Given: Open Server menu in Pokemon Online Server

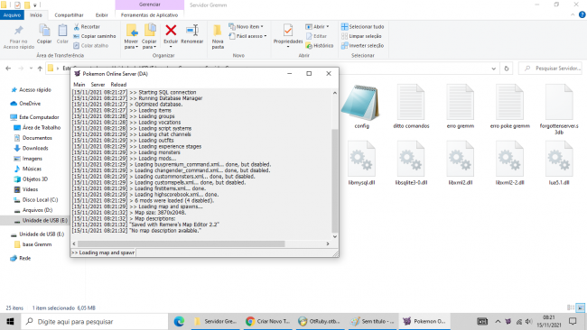Looking at the screenshot, I should pyautogui.click(x=98, y=85).
